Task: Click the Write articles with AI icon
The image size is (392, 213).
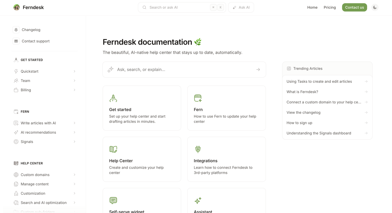Action: (16, 123)
